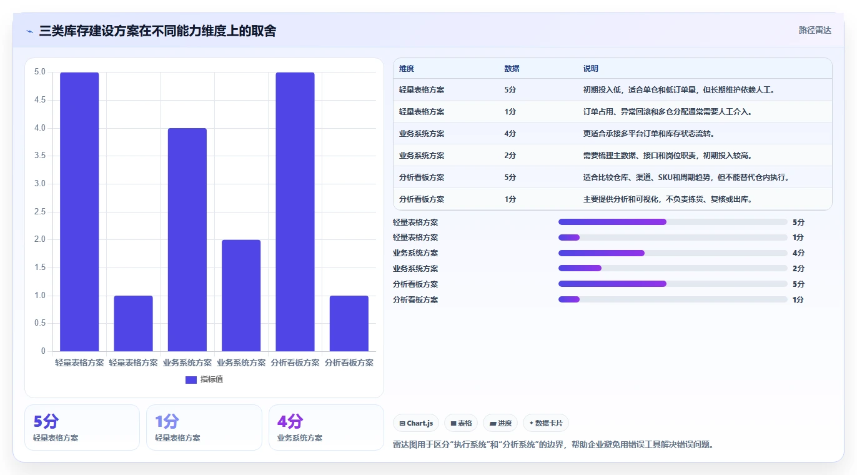This screenshot has width=857, height=475.
Task: Open the 4分 业务系统方案 data card
Action: click(326, 427)
